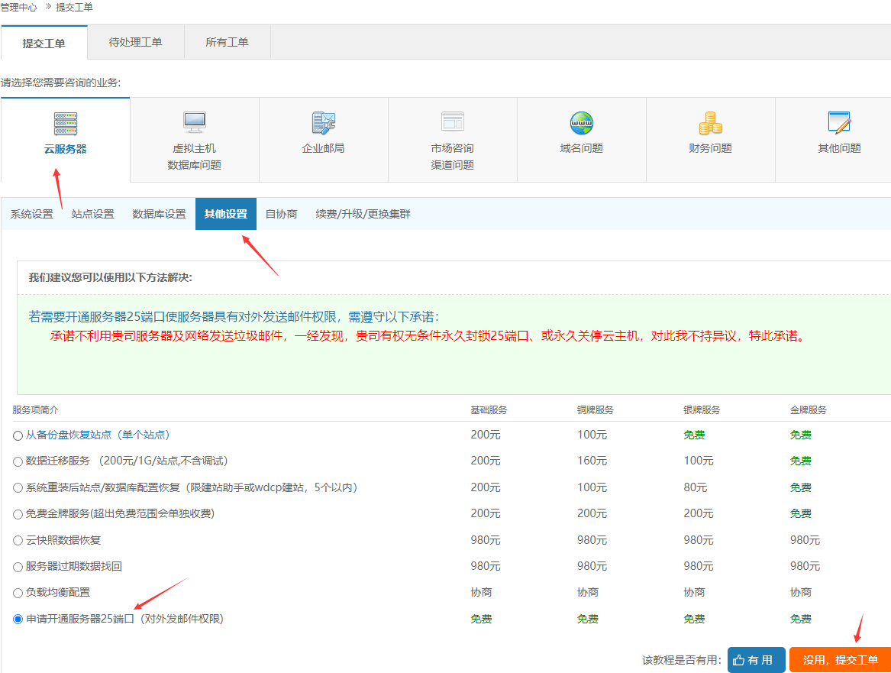Select the finance gold coins icon
This screenshot has height=673, width=891.
[710, 123]
